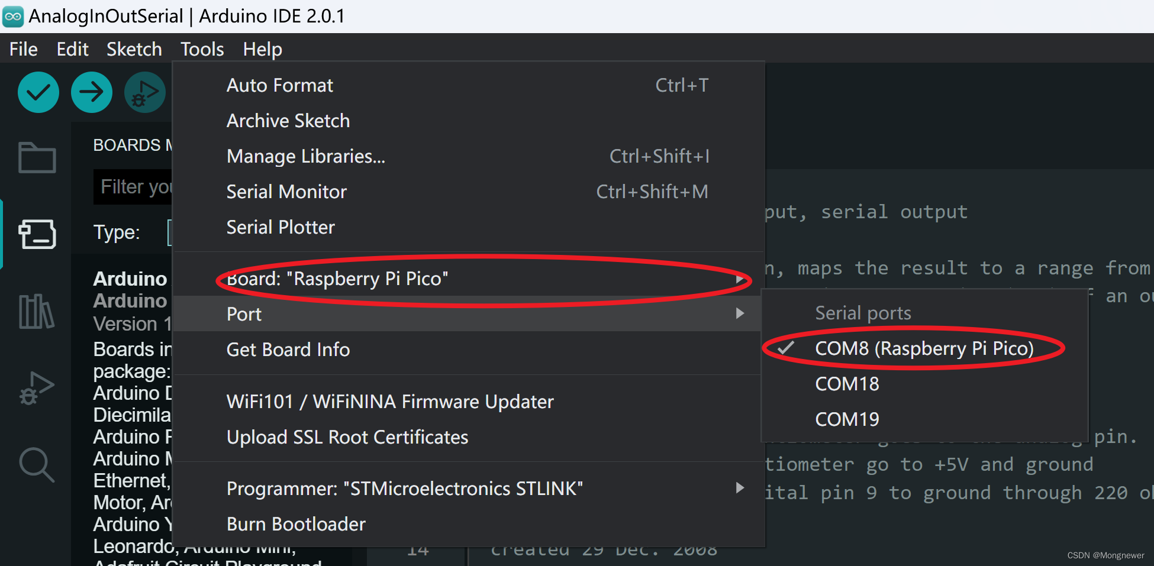This screenshot has width=1154, height=566.
Task: Open the Sketch menu
Action: [x=134, y=49]
